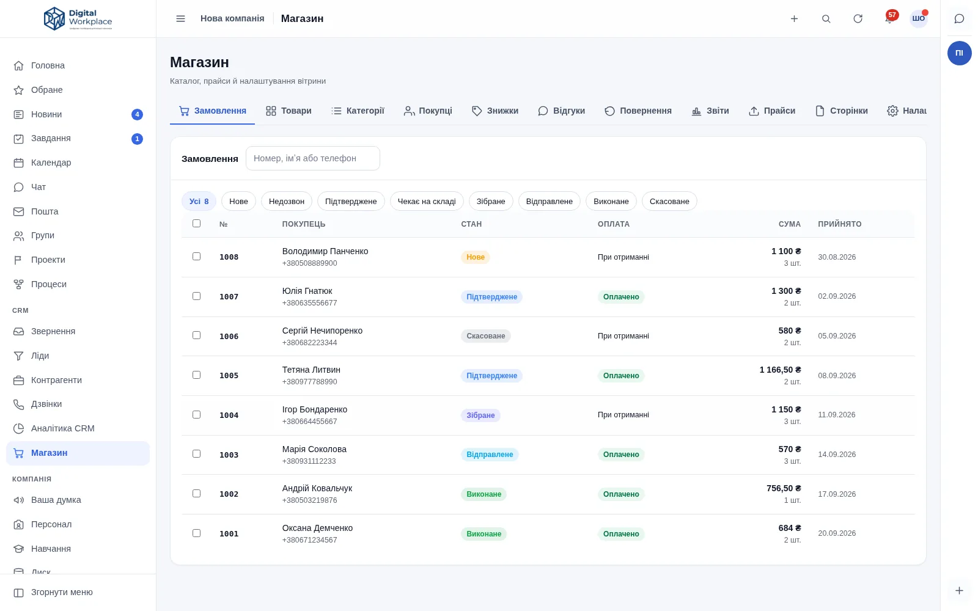Collapse menu via Згорнути меню
978x611 pixels.
pyautogui.click(x=78, y=592)
